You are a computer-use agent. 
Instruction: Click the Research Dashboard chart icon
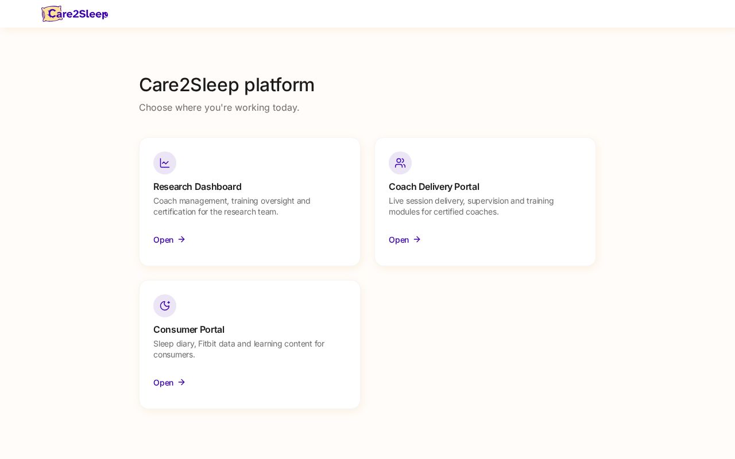(x=165, y=163)
